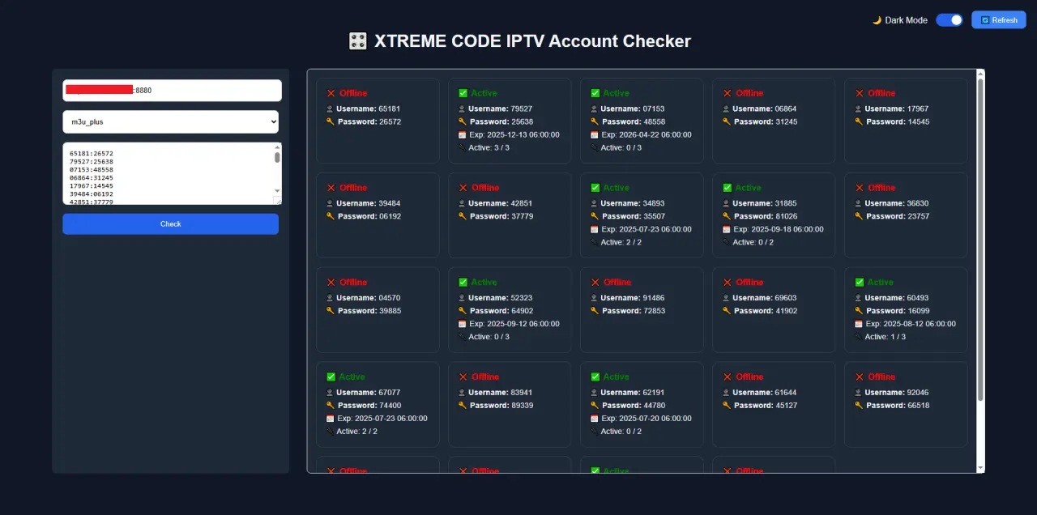Click the calendar icon beside Exp 2025-12-13

click(x=462, y=134)
